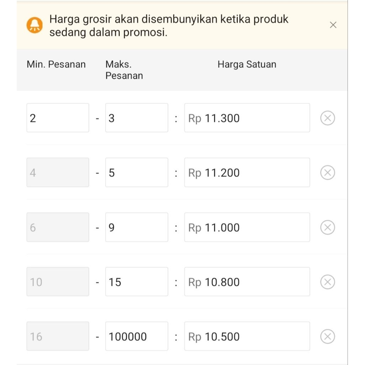Remove the Rp 11.000 price tier
This screenshot has height=365, width=365.
pyautogui.click(x=328, y=227)
